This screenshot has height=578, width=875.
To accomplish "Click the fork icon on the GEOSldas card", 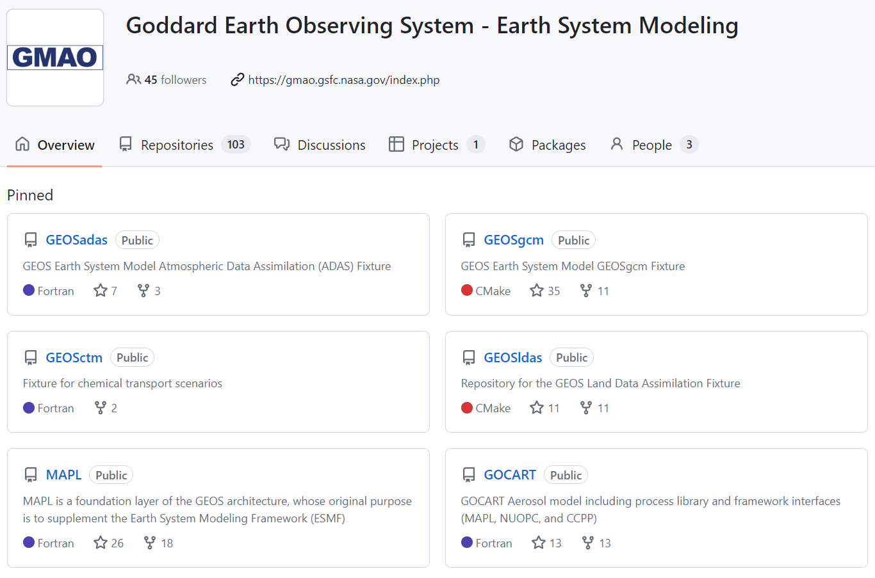I will pos(586,408).
